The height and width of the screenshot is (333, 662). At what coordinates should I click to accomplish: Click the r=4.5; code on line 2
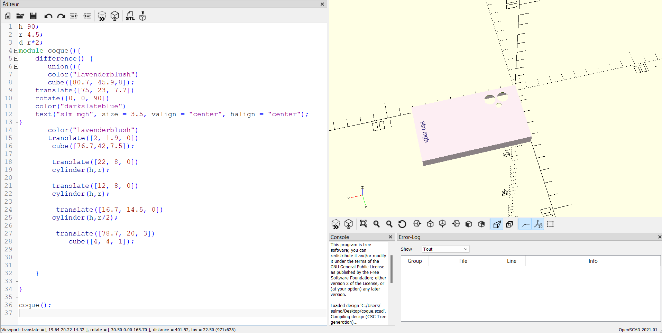pos(31,35)
